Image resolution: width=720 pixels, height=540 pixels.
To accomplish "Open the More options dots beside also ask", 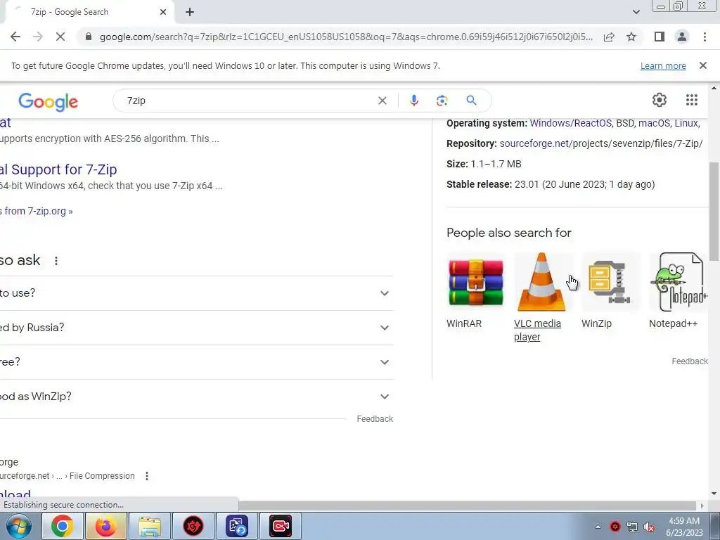I will coord(56,261).
